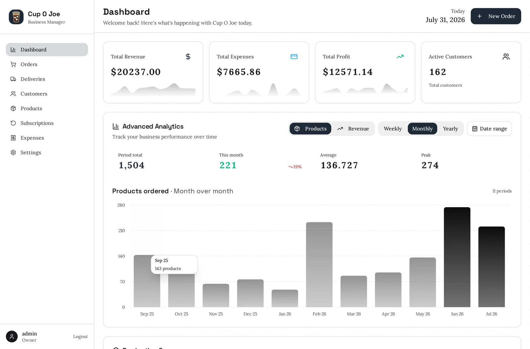Click the Customers people icon in sidebar

[x=13, y=94]
